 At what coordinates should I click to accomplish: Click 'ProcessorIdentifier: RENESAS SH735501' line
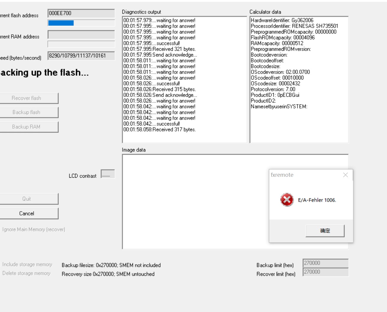pyautogui.click(x=295, y=26)
